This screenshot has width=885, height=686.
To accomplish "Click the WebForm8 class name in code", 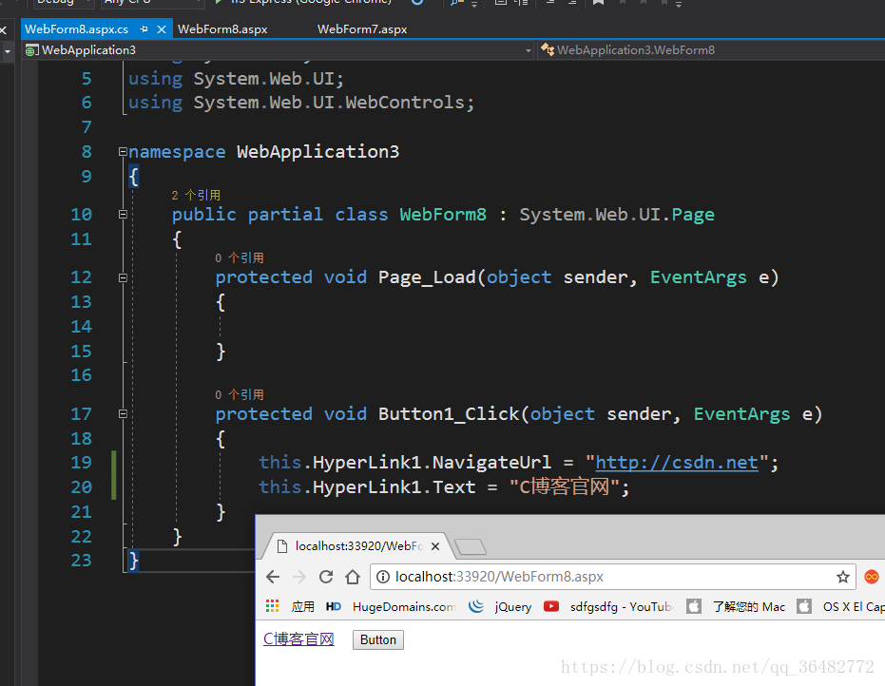I will pyautogui.click(x=443, y=215).
